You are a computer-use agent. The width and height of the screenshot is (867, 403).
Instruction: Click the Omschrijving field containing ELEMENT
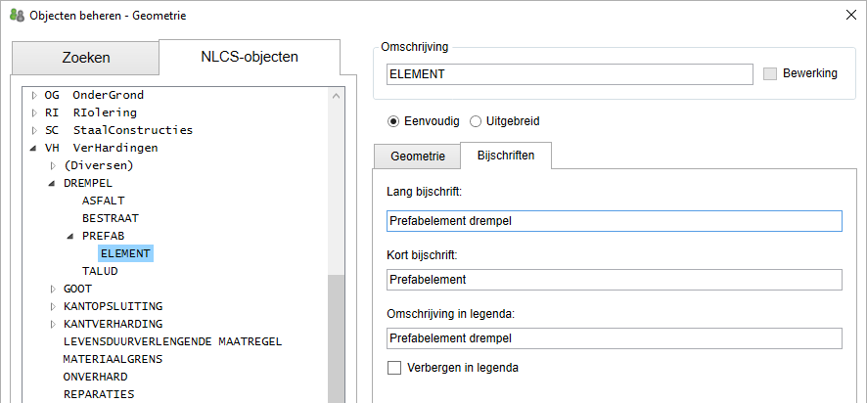(x=569, y=74)
